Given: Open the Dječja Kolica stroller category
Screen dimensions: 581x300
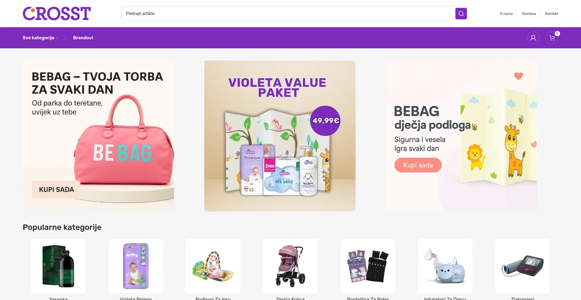Looking at the screenshot, I should [x=290, y=266].
